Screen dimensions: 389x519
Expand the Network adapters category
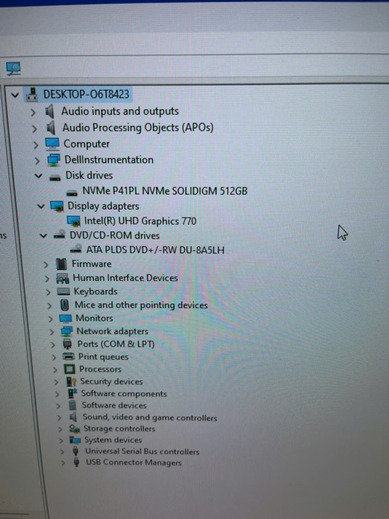[x=52, y=331]
